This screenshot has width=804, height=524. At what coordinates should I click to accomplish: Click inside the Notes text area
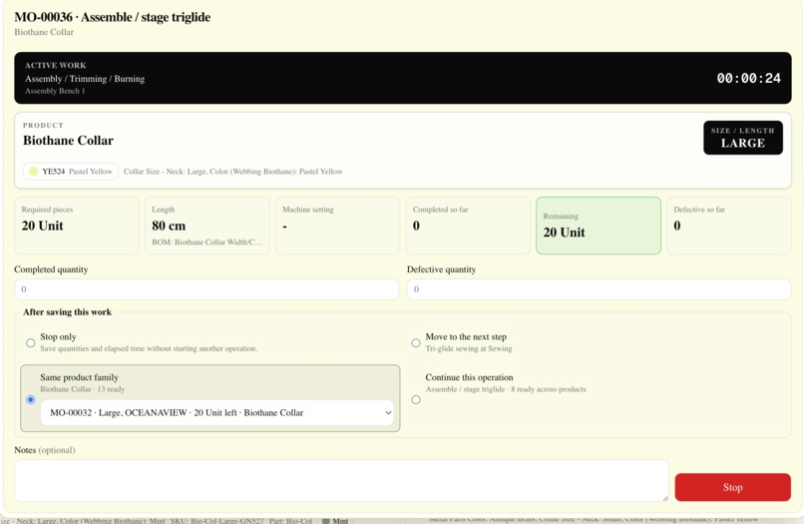[341, 480]
